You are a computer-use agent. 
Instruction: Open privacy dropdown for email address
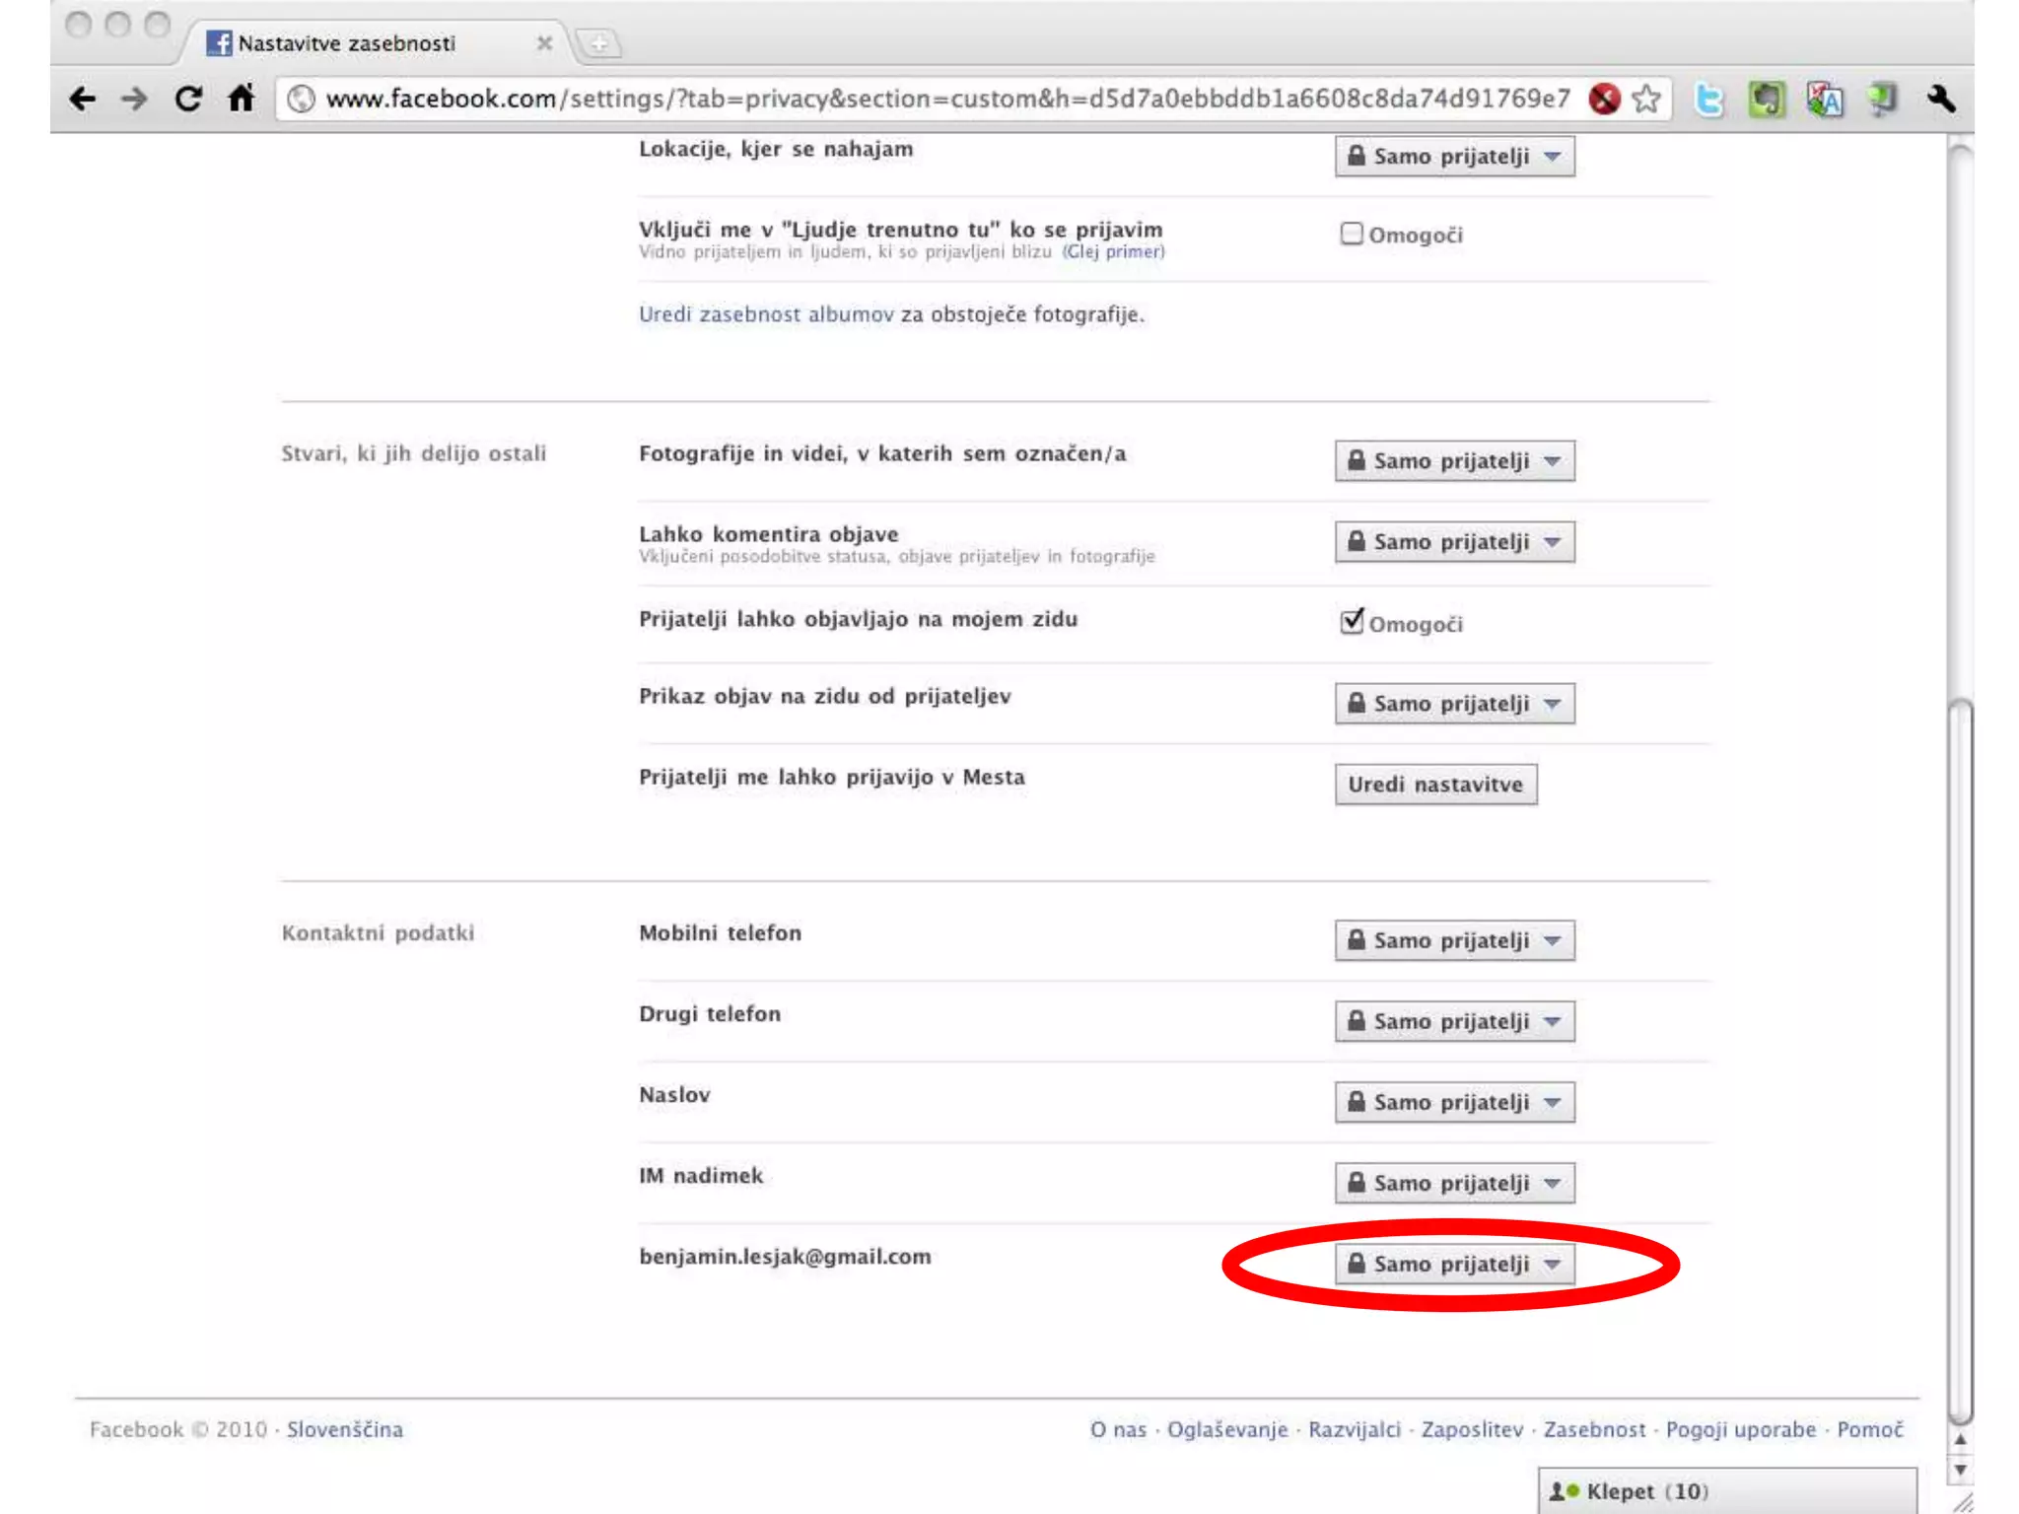1454,1264
